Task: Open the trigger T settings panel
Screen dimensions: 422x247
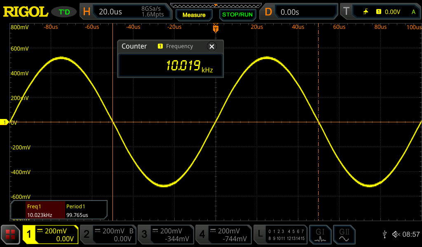Action: (x=380, y=12)
